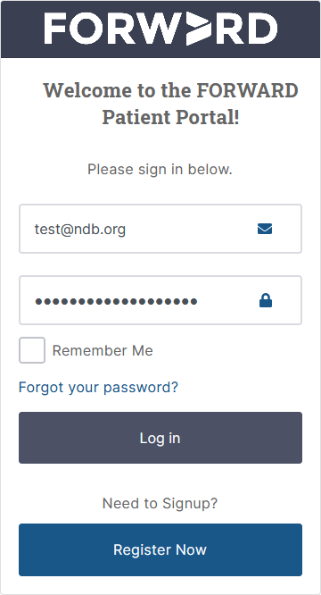This screenshot has height=595, width=321.
Task: Click the letter F in the FORWARD logo
Action: click(56, 29)
